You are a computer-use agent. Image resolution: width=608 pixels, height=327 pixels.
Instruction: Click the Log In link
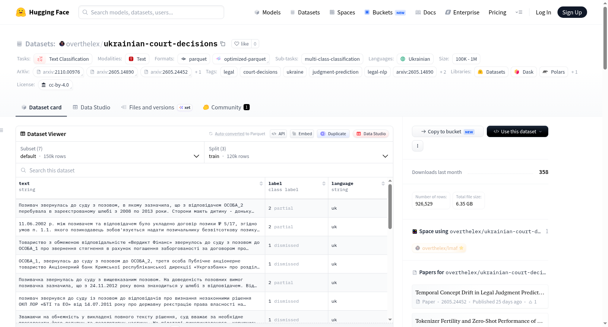pos(543,12)
